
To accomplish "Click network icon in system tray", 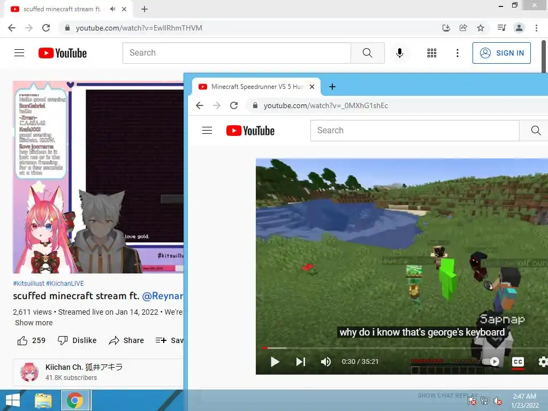I will 485,401.
